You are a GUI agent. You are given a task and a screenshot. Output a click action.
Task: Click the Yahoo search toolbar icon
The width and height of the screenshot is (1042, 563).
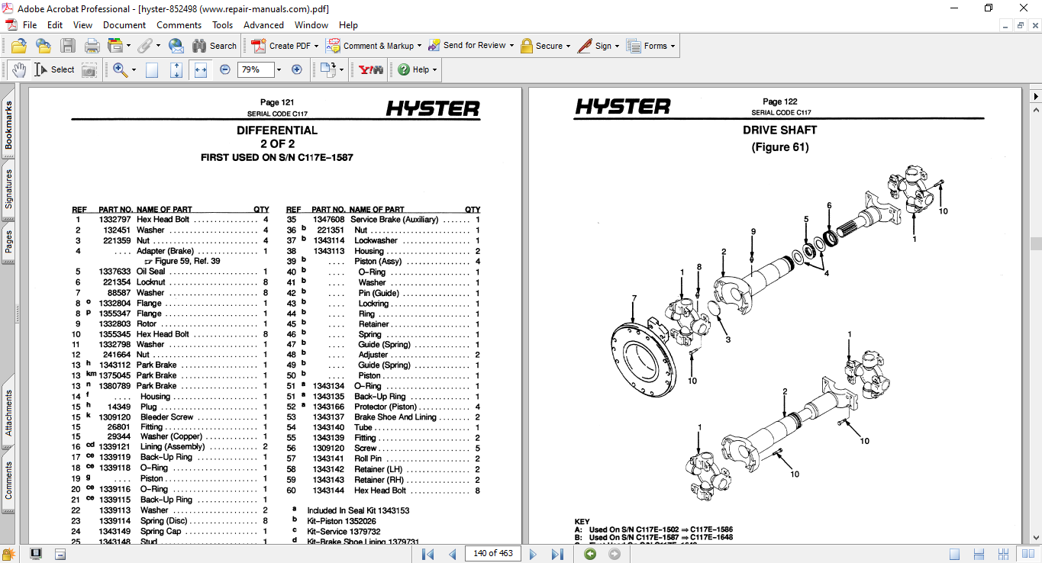click(371, 69)
